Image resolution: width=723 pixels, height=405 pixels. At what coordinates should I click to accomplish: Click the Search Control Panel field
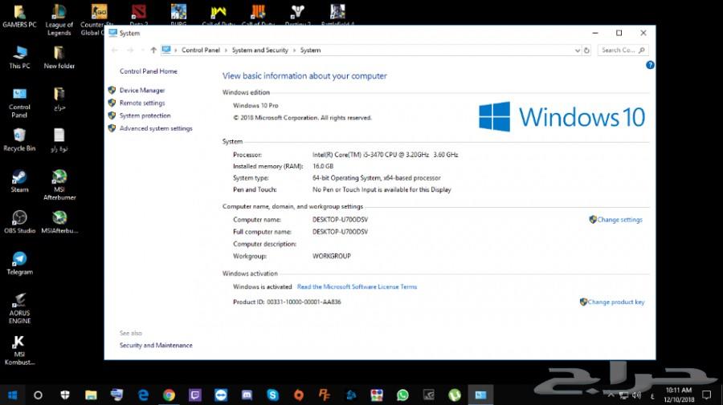coord(623,51)
